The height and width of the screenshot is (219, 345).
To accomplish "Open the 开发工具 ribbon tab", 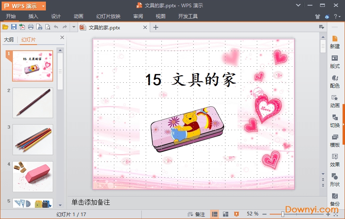I will (188, 16).
